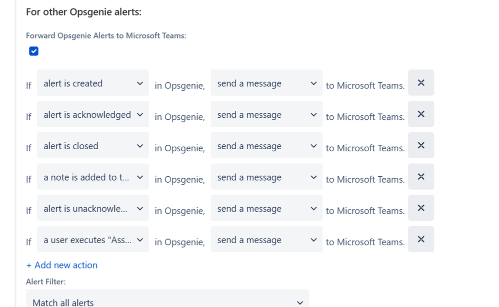
Task: Click the 'Forward Opsgenie Alerts to Microsoft Teams:' label
Action: tap(106, 35)
